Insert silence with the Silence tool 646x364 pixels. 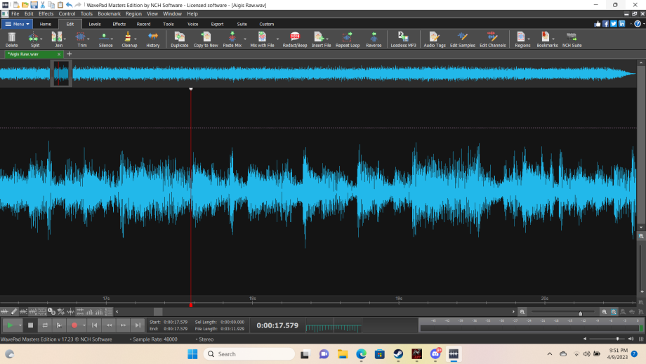[105, 39]
